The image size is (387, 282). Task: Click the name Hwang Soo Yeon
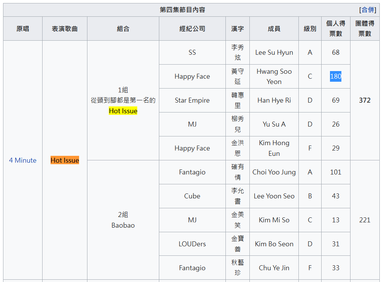[274, 76]
